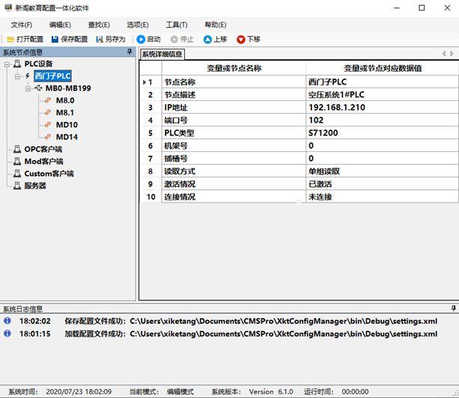Select the MD10 variable in tree

click(x=67, y=125)
